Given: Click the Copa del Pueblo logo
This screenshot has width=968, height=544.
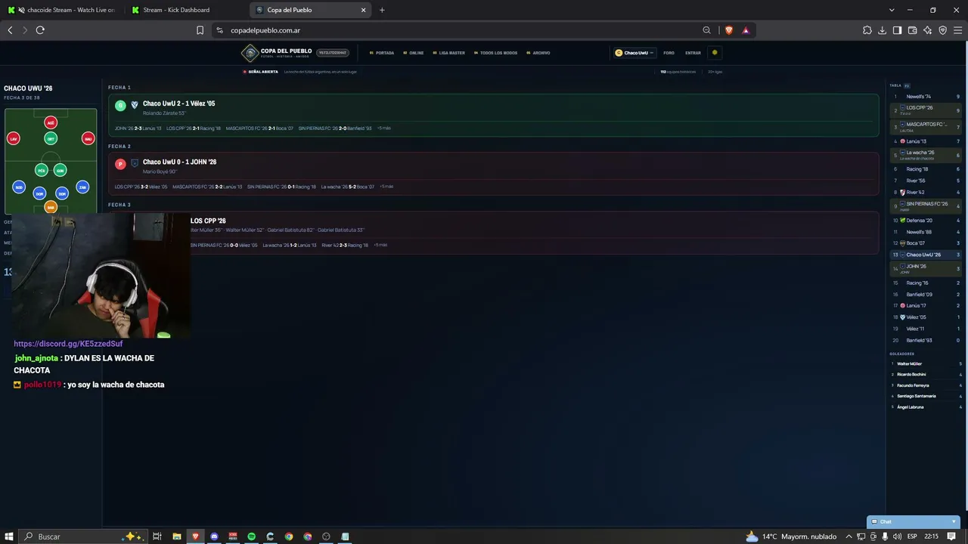Looking at the screenshot, I should 276,53.
